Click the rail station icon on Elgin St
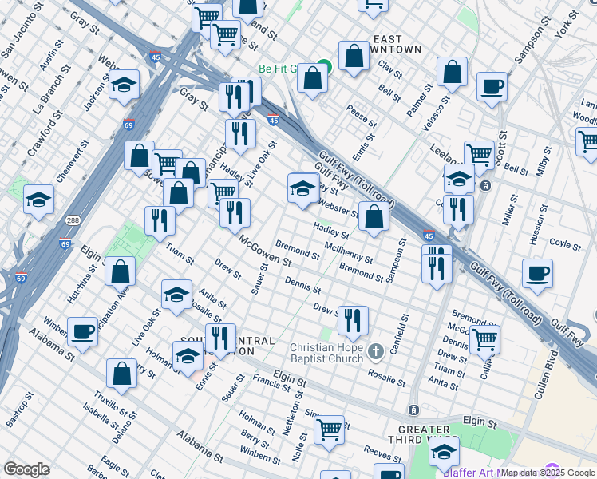Screen dimensions: 597x479 [x=413, y=410]
